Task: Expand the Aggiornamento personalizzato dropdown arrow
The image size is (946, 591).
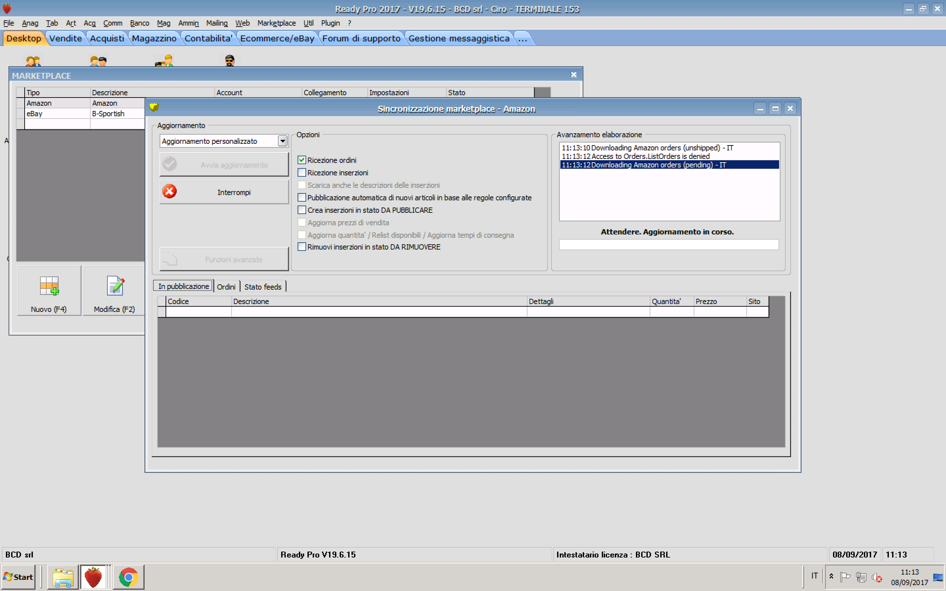Action: tap(282, 141)
